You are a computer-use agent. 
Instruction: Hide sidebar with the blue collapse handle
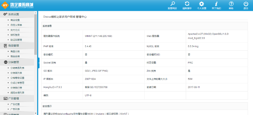tap(39, 63)
